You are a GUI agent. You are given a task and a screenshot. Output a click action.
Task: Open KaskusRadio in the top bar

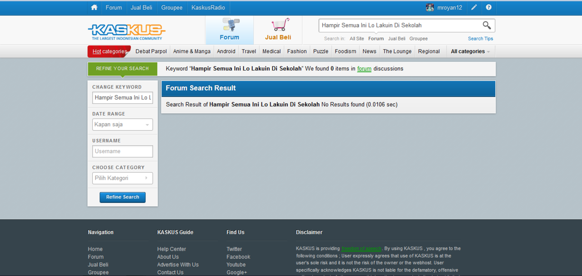(x=208, y=7)
